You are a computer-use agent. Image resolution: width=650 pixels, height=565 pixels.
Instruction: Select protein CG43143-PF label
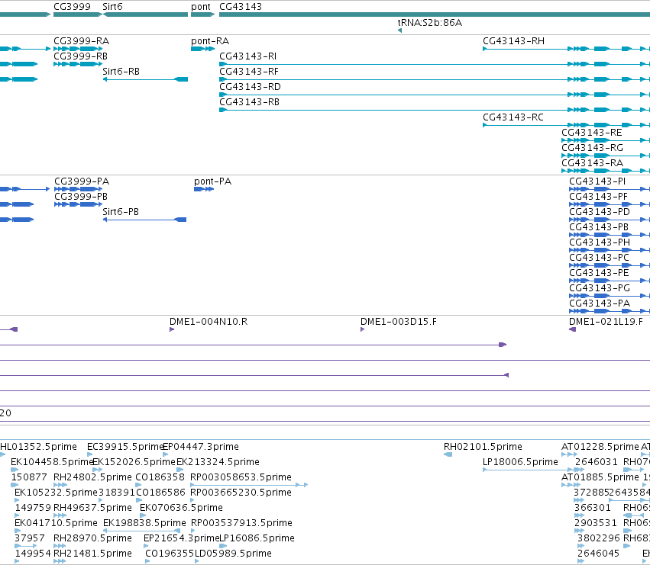point(598,197)
